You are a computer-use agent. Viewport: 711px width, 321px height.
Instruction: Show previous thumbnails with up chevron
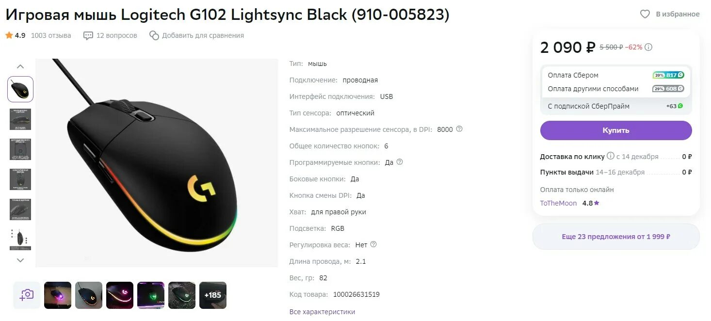click(x=20, y=66)
